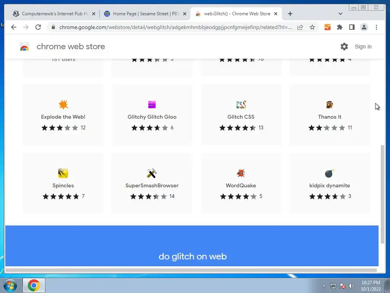
Task: Close the Computernewb's Internet Pub tab
Action: point(94,14)
